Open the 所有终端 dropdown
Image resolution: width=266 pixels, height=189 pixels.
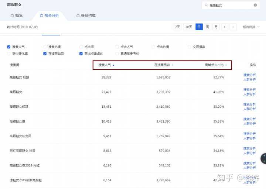point(251,27)
